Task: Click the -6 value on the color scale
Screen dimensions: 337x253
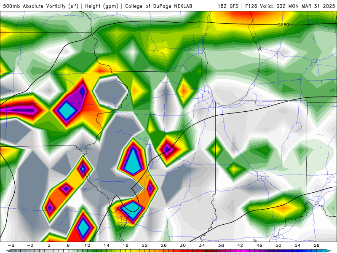Action: tap(11, 245)
